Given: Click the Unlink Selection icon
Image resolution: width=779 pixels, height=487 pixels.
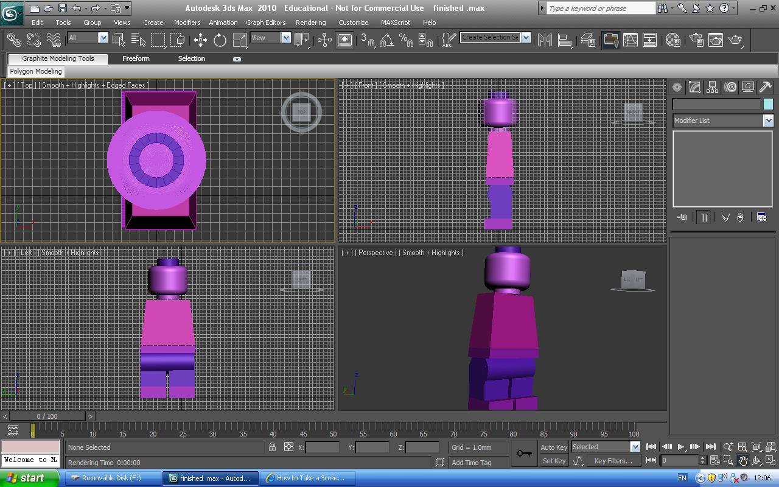Looking at the screenshot, I should click(x=33, y=40).
